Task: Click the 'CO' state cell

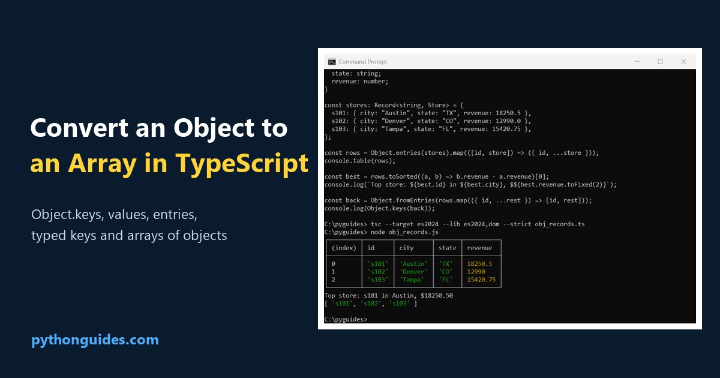Action: [445, 272]
